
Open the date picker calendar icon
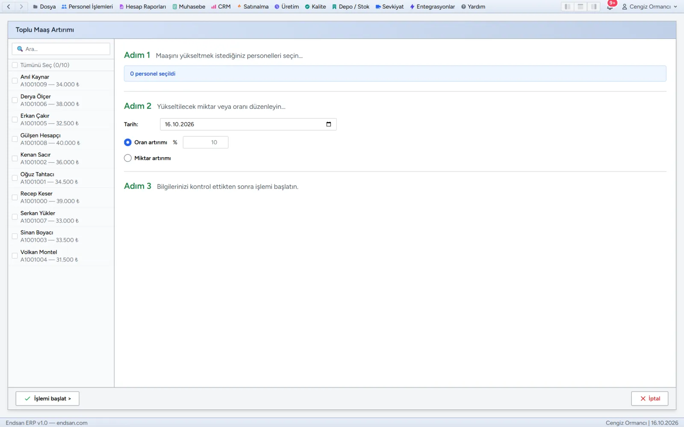(329, 124)
